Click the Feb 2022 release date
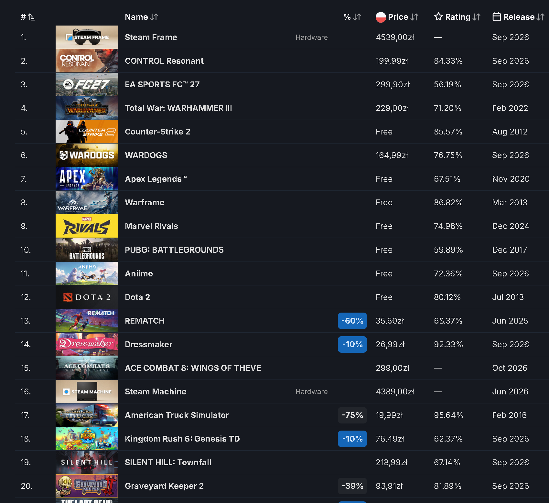The width and height of the screenshot is (549, 503). pos(510,108)
